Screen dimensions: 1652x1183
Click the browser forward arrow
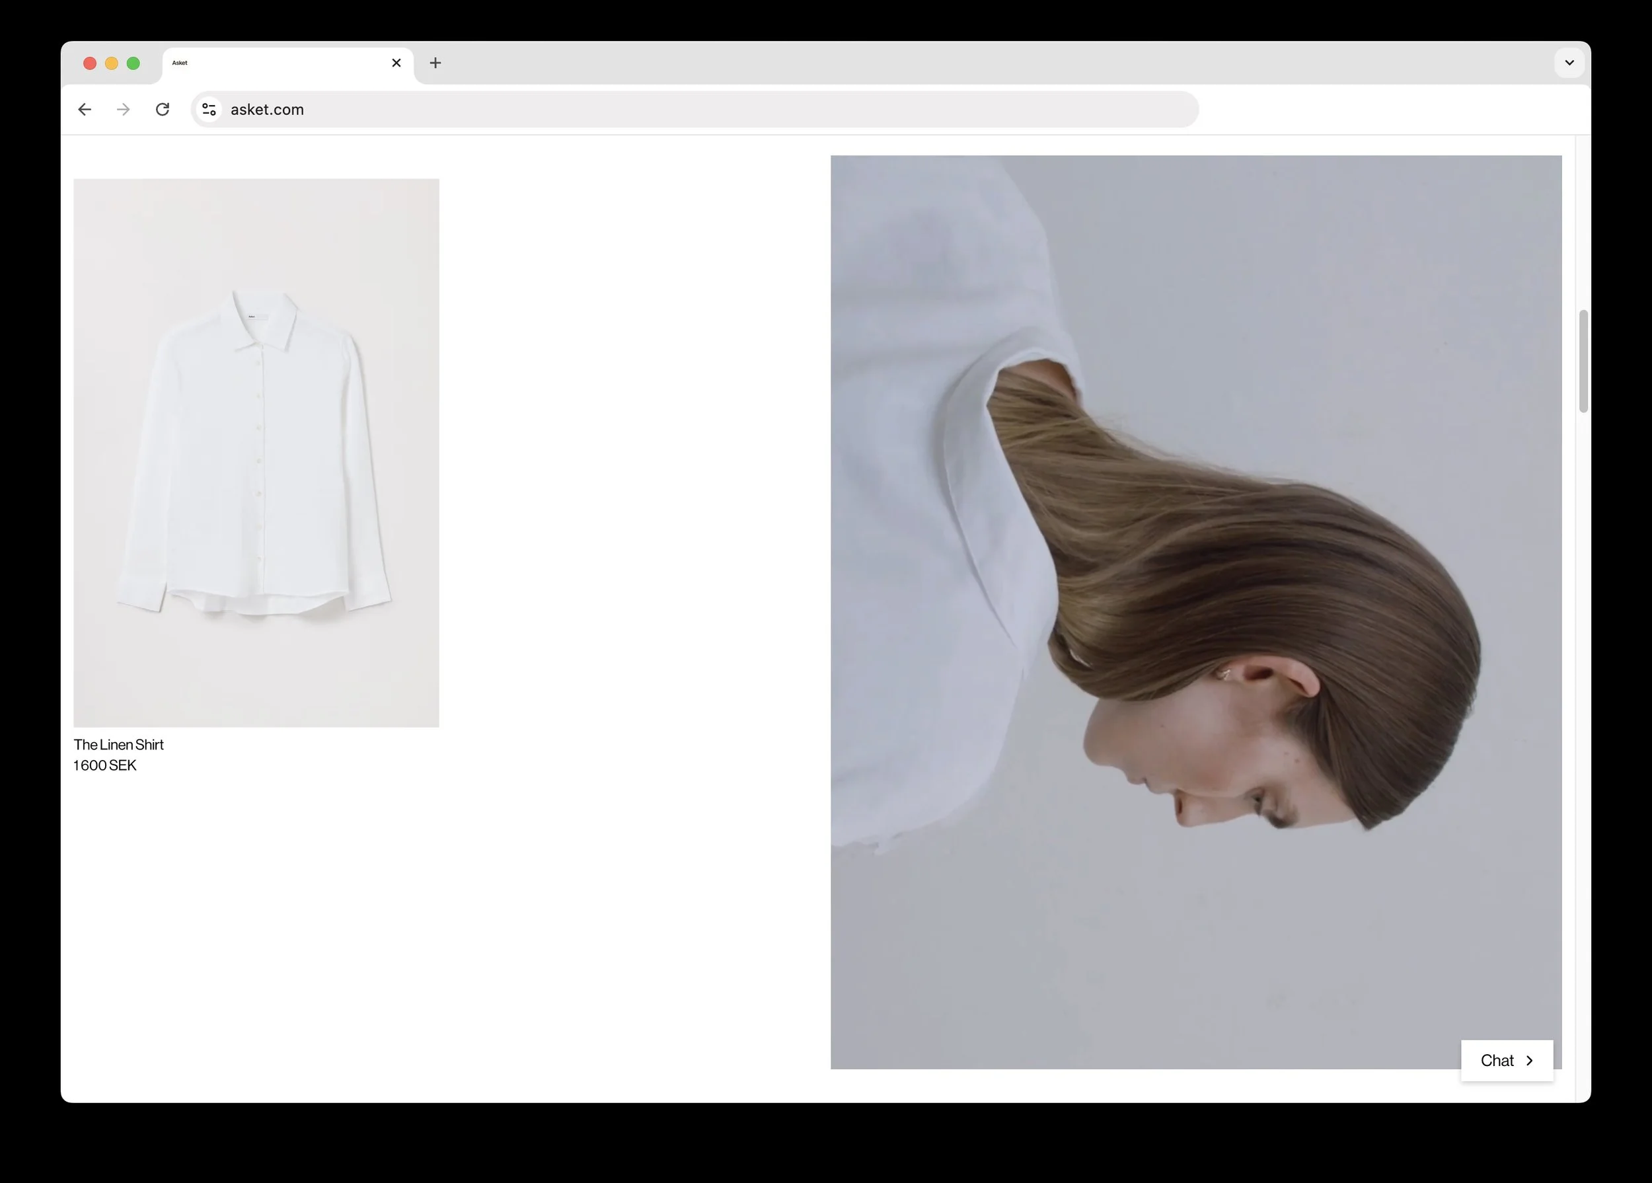(124, 109)
